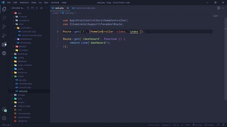Click UTF-8 encoding in status bar
This screenshot has height=127, width=227.
176,125
